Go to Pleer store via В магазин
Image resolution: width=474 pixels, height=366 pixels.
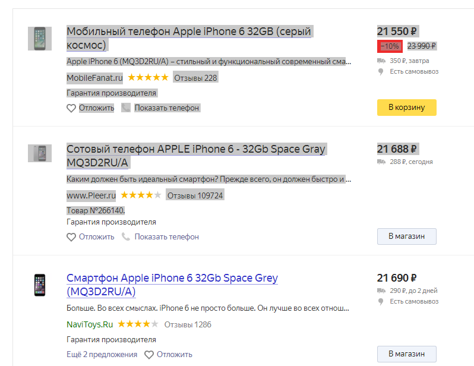406,236
